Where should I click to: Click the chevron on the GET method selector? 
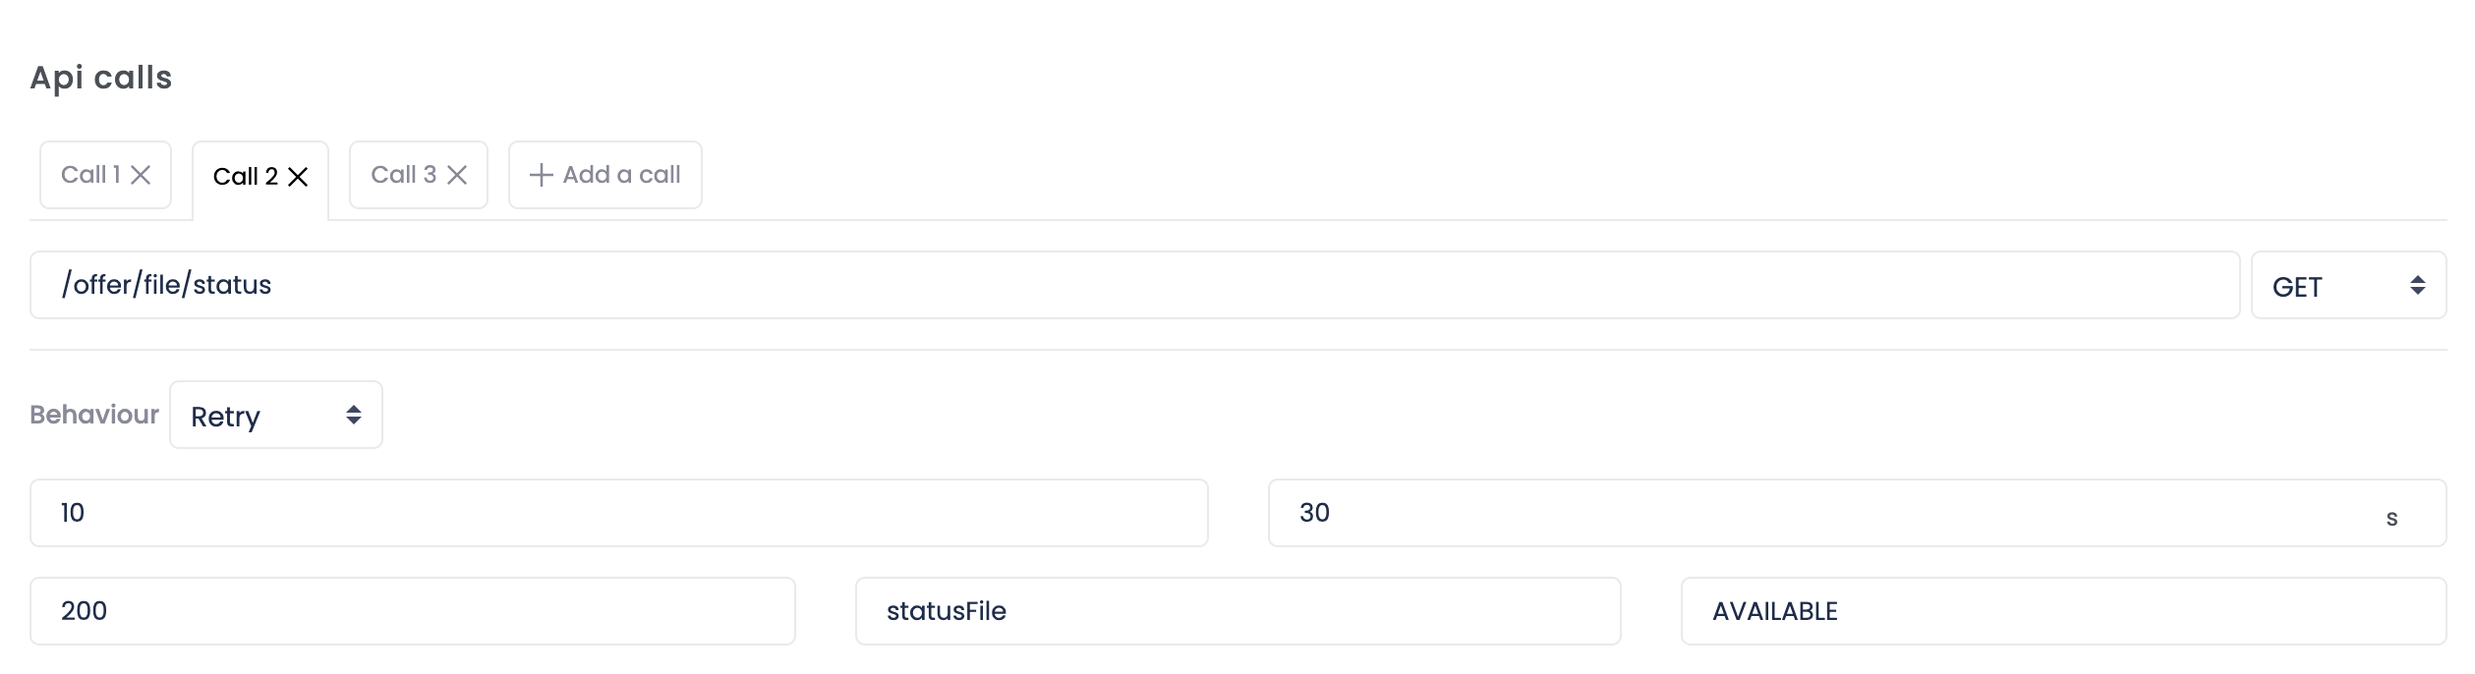tap(2416, 285)
